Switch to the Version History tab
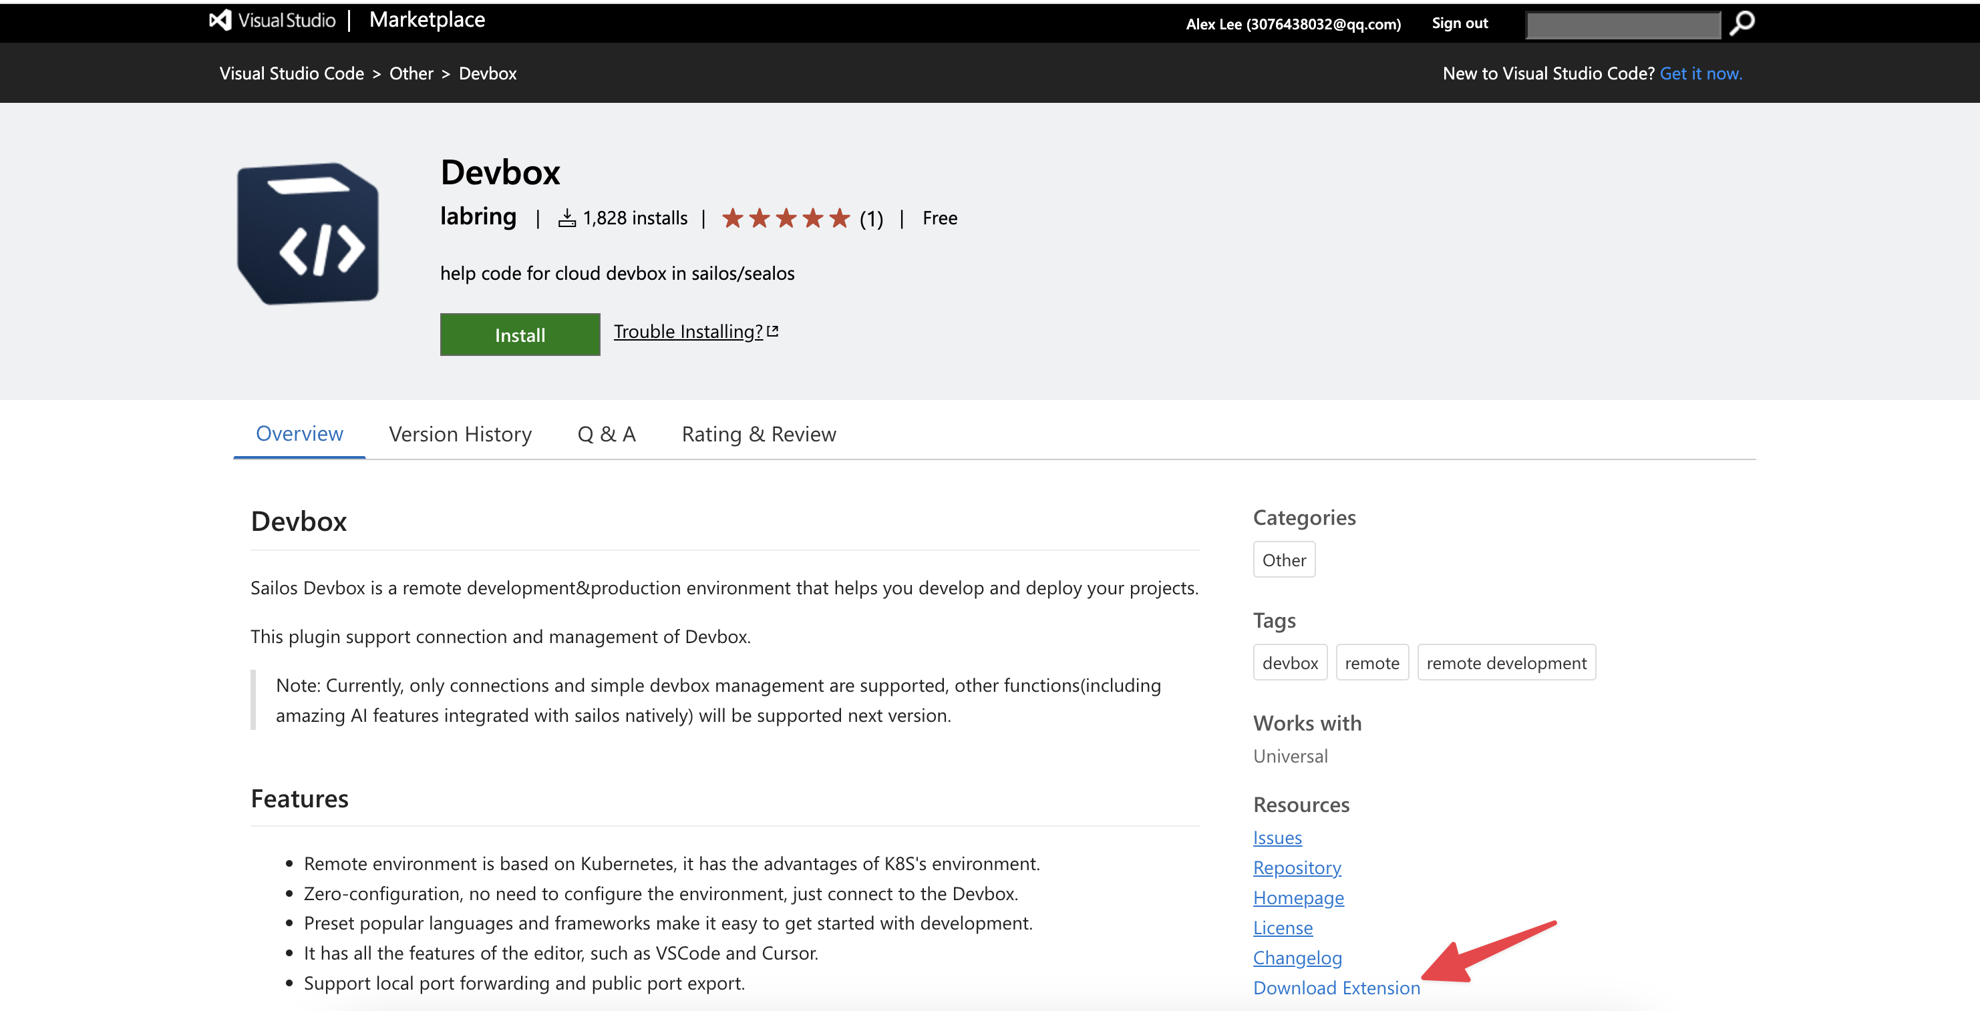Screen dimensions: 1980x1011 click(x=460, y=432)
